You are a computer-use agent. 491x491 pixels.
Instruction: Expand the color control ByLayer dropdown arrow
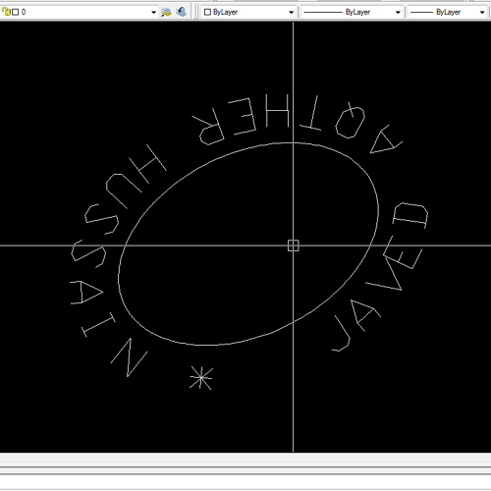[291, 13]
